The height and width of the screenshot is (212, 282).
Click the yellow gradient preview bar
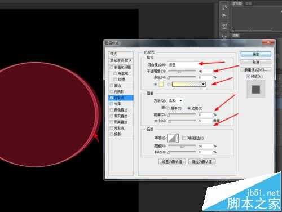(187, 85)
